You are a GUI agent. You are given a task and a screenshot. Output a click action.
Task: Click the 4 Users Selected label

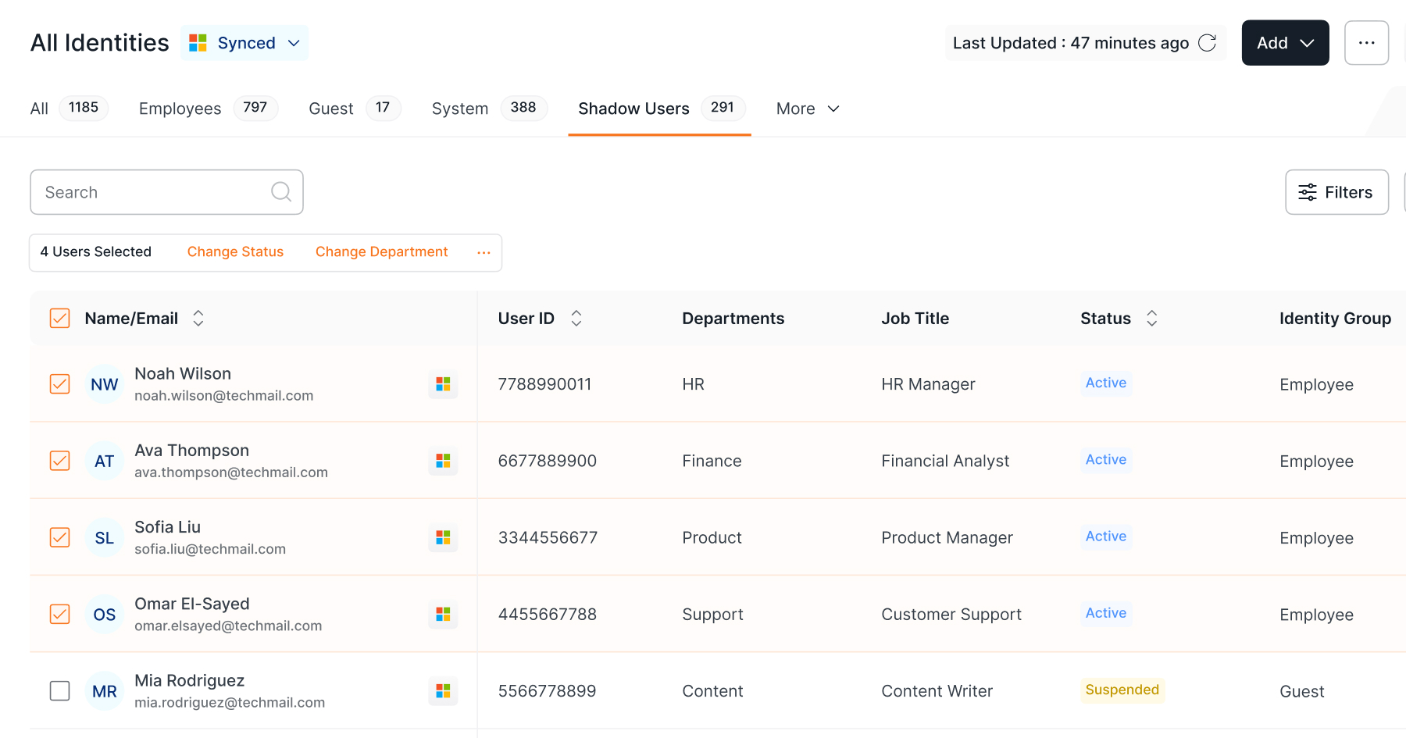pos(95,251)
